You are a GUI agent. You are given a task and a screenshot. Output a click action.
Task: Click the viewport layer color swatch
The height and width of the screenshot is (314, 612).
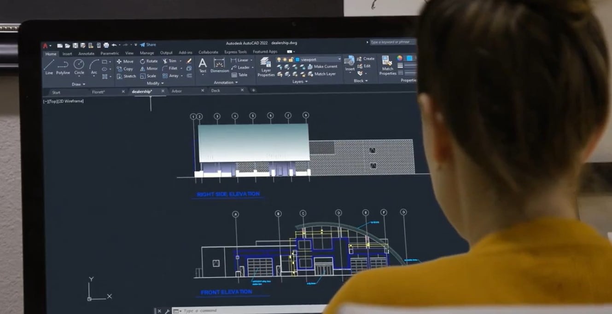[x=297, y=59]
